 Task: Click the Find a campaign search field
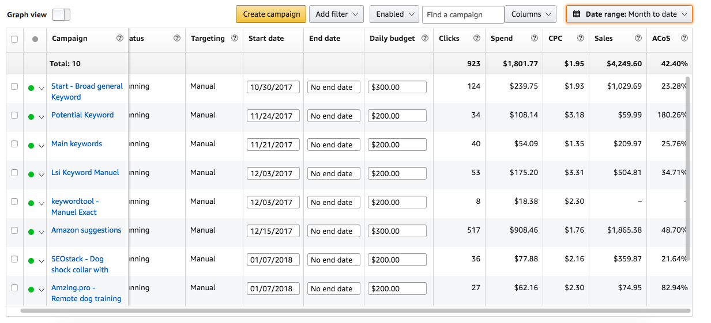click(463, 14)
